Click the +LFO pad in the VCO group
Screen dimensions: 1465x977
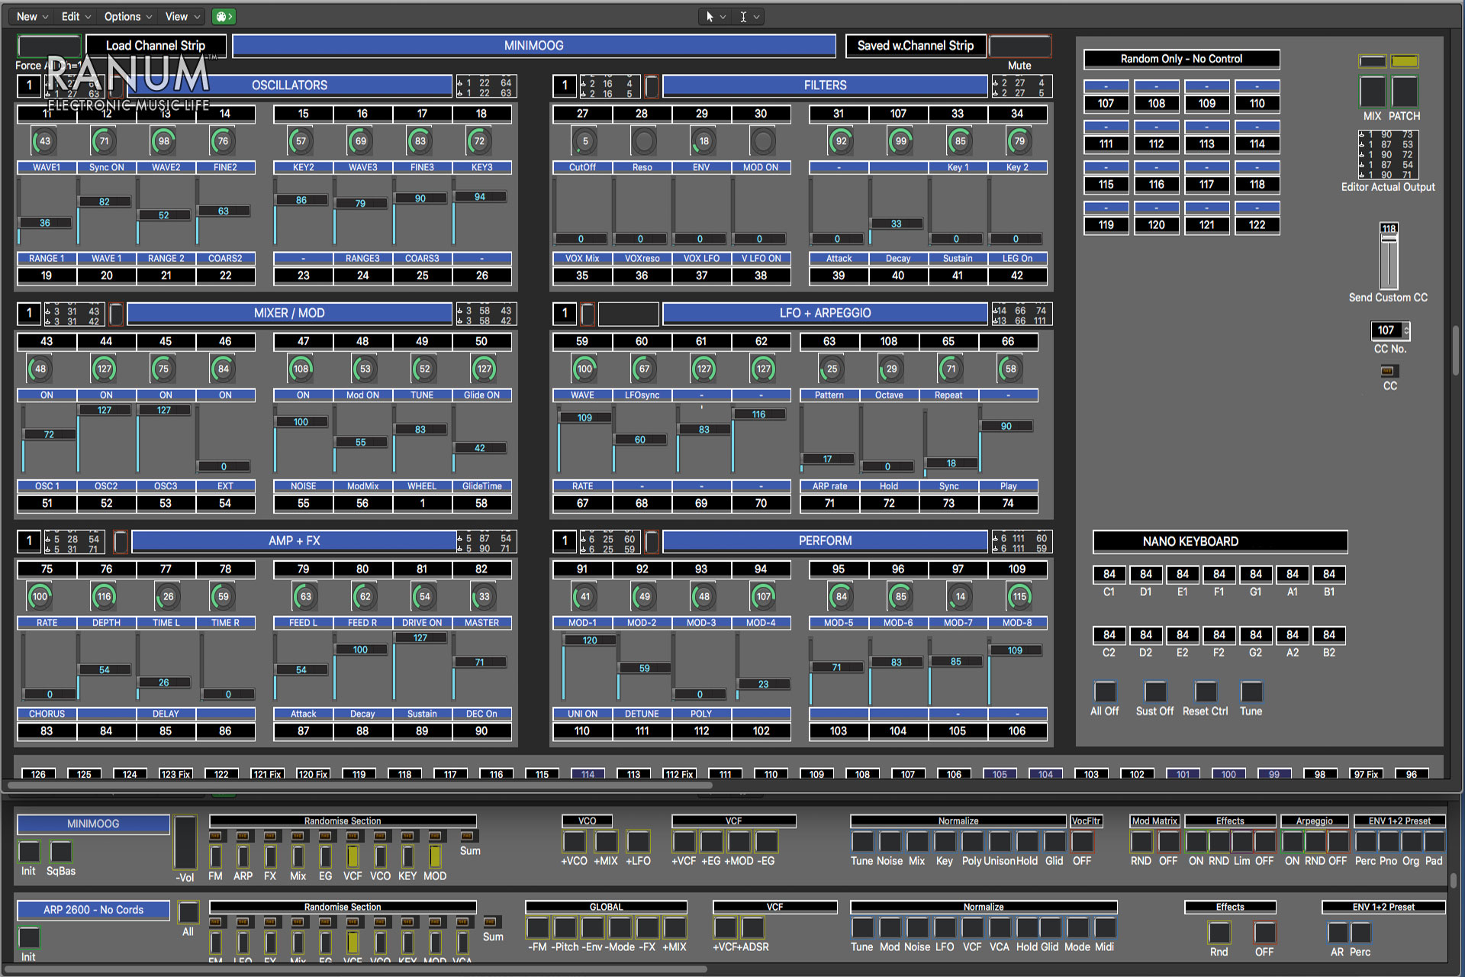(638, 842)
